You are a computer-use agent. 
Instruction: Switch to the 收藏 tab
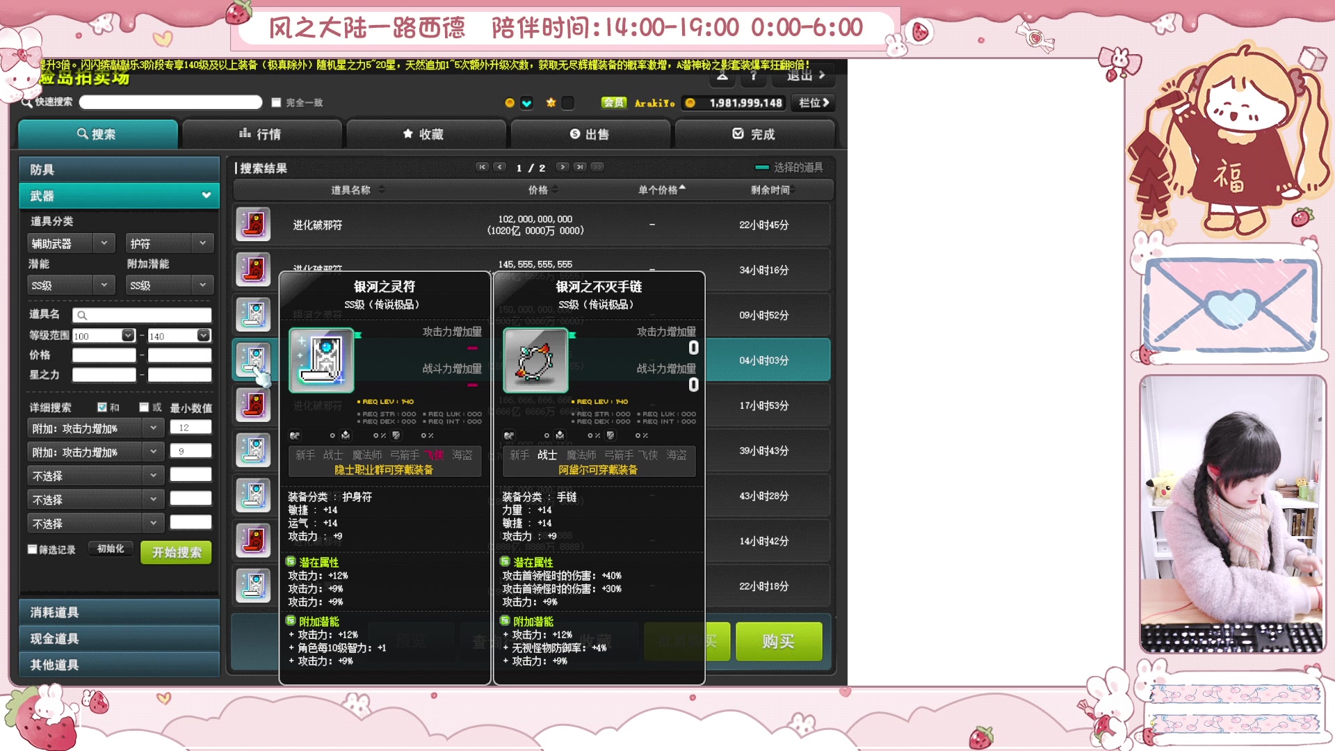click(426, 134)
